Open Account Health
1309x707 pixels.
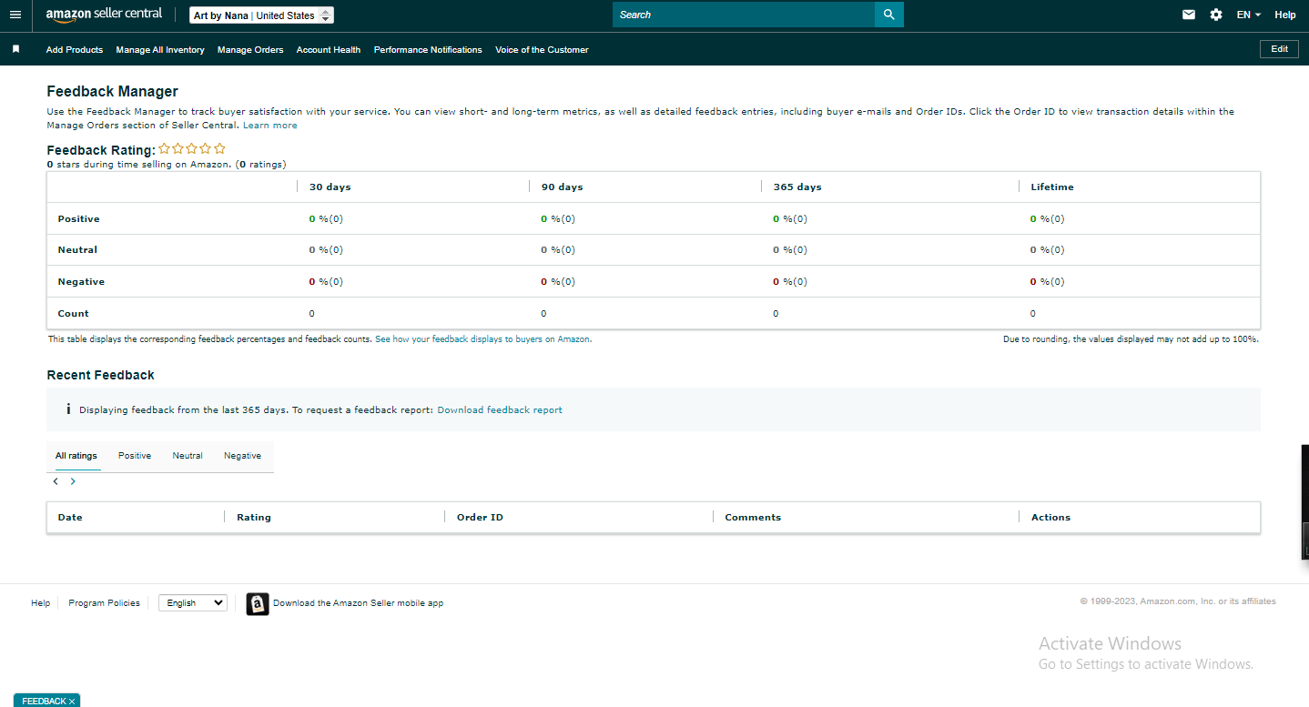329,50
